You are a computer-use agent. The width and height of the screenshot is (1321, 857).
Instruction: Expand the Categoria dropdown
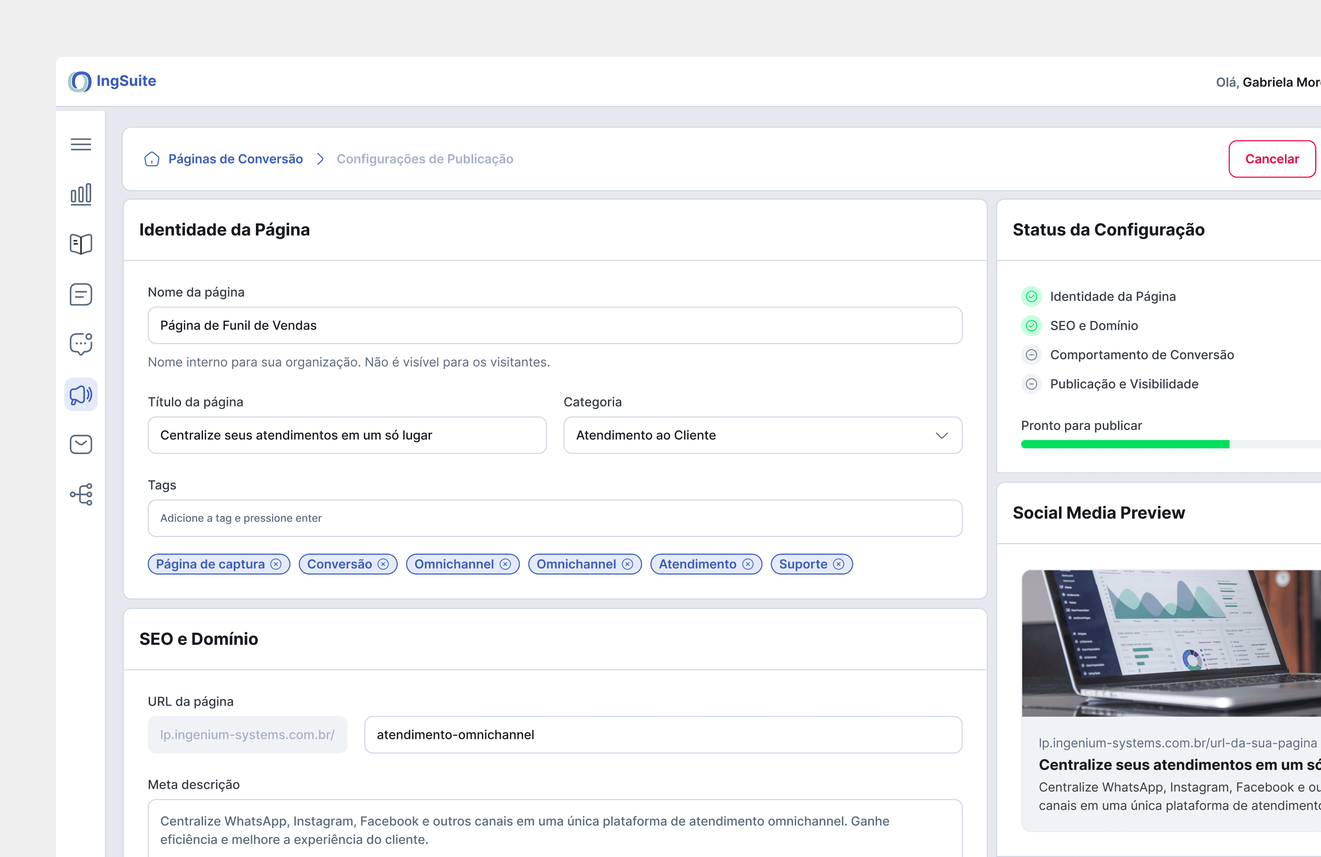pos(762,435)
